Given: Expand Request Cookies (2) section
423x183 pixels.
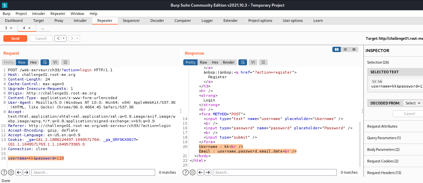Looking at the screenshot, I should point(393,161).
